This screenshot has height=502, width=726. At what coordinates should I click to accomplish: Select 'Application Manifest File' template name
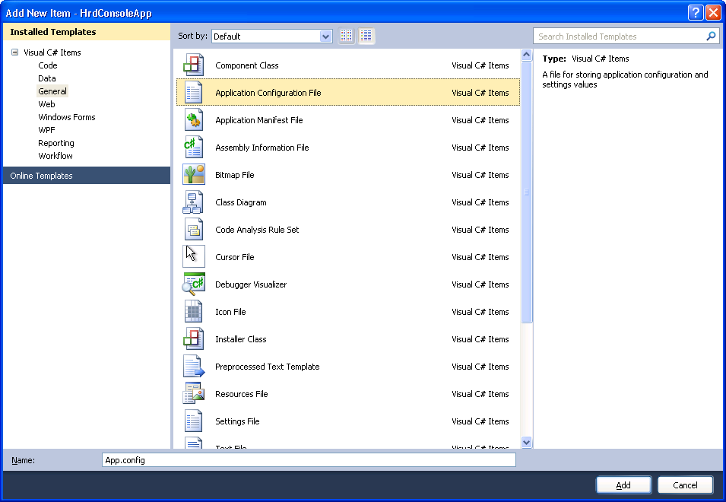tap(258, 120)
